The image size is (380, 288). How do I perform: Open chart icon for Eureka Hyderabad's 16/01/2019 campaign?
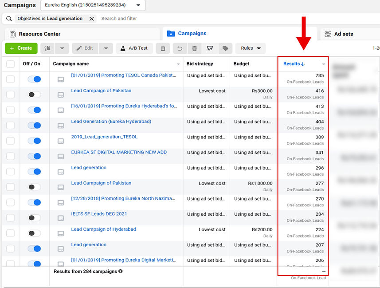pos(61,110)
